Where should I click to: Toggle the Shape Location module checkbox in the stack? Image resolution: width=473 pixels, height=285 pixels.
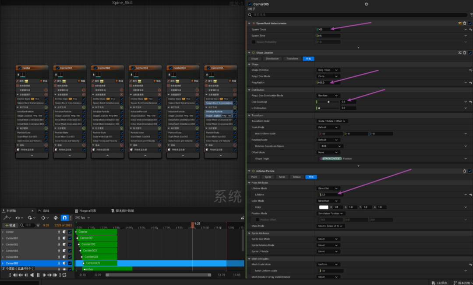coord(470,53)
